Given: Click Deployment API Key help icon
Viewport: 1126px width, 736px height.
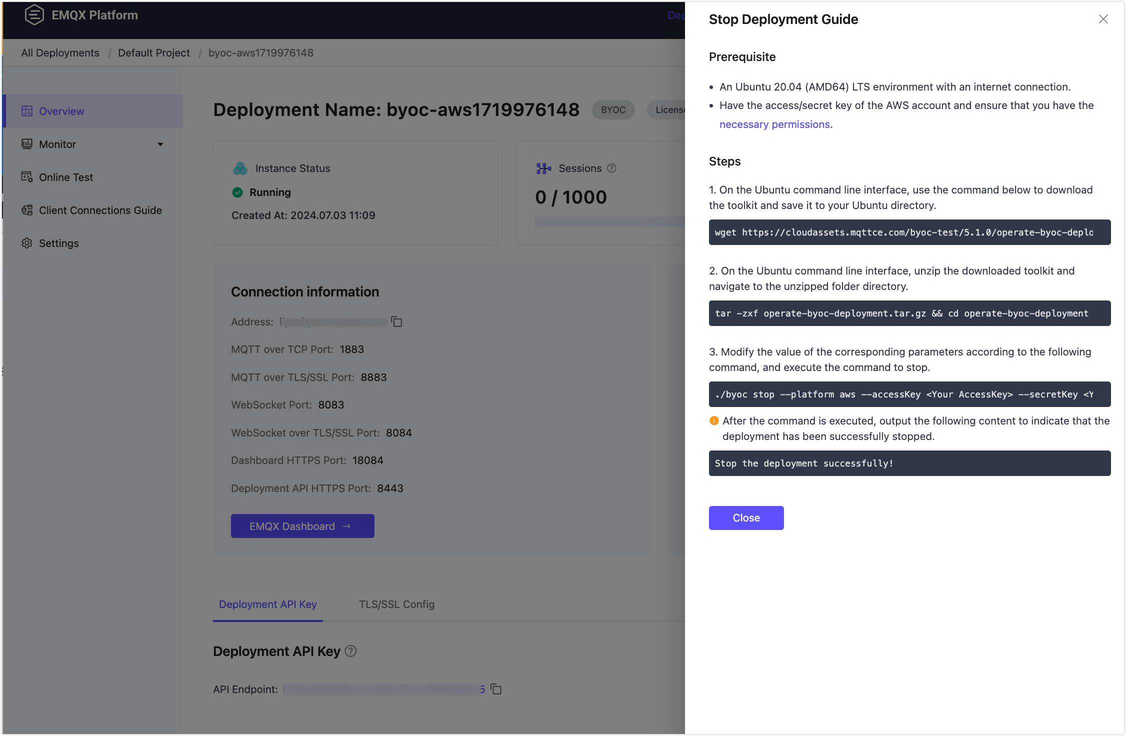Looking at the screenshot, I should [351, 651].
